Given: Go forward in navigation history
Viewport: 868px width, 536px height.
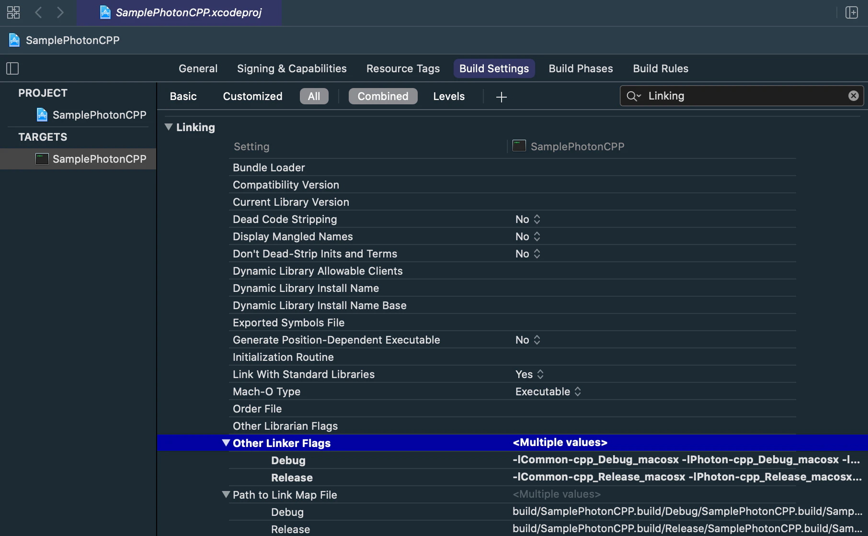Looking at the screenshot, I should tap(60, 12).
